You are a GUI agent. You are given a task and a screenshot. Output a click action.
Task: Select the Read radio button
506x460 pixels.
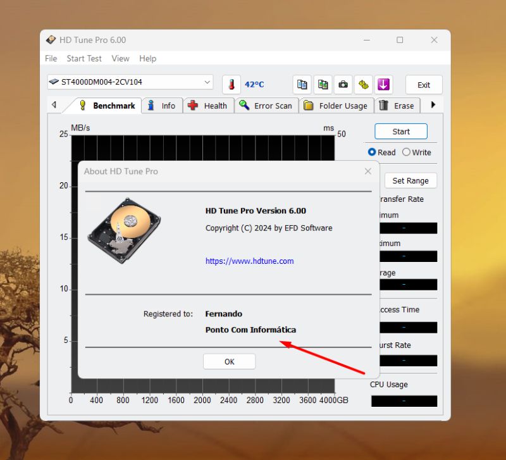point(372,152)
